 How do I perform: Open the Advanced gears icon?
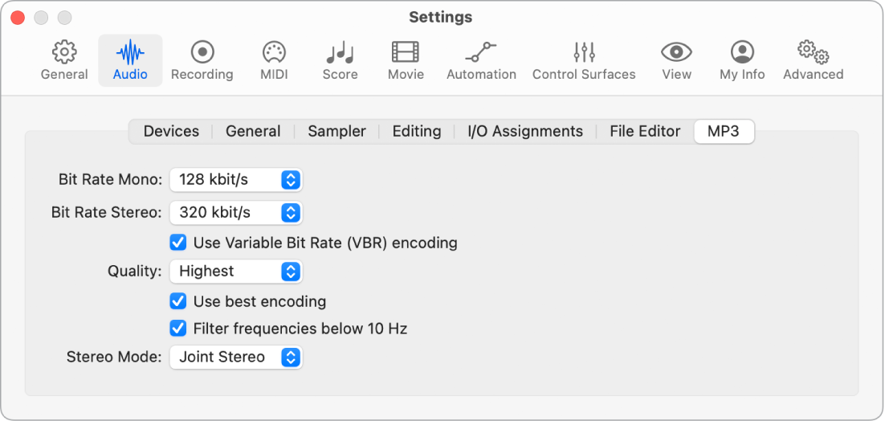coord(814,52)
